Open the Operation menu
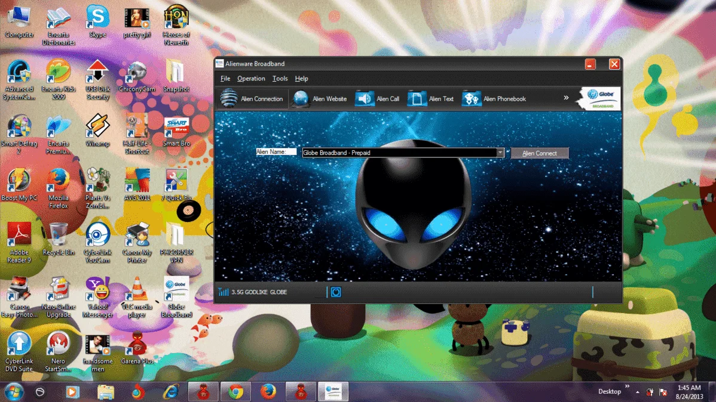 click(x=251, y=78)
